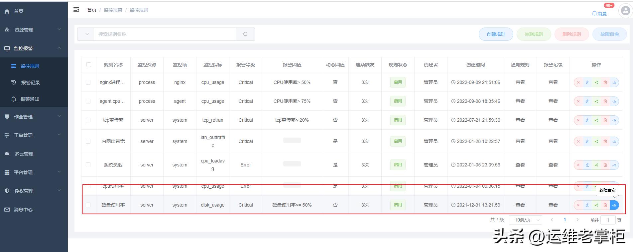633x252 pixels.
Task: Edit the 内网出带宽 rule
Action: click(x=587, y=141)
